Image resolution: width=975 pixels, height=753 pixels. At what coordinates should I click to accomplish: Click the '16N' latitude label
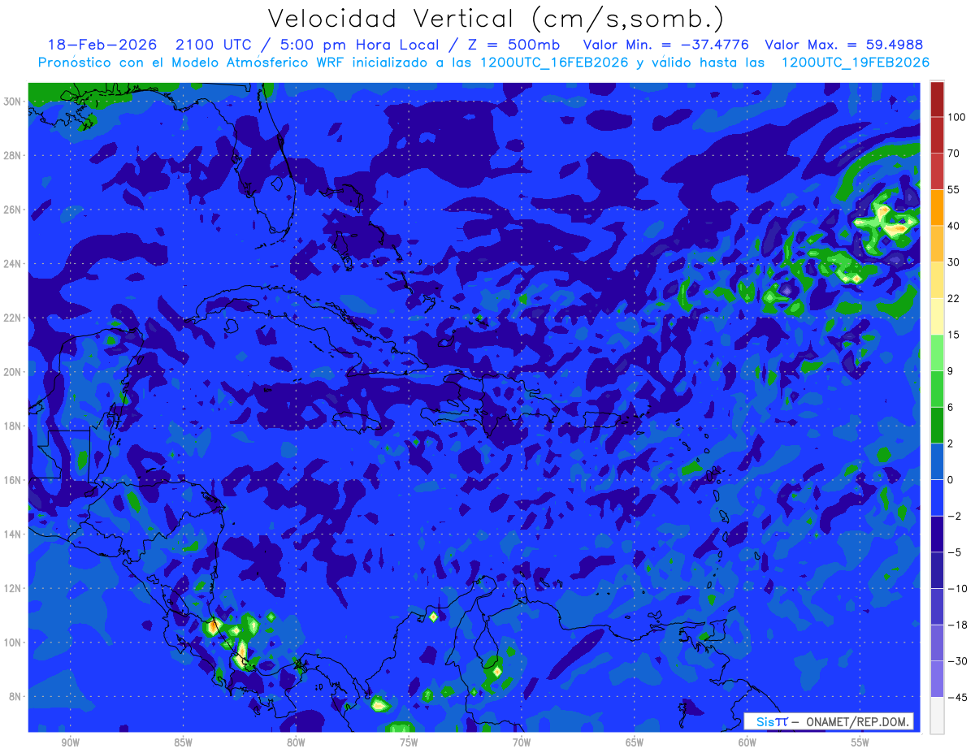[14, 480]
